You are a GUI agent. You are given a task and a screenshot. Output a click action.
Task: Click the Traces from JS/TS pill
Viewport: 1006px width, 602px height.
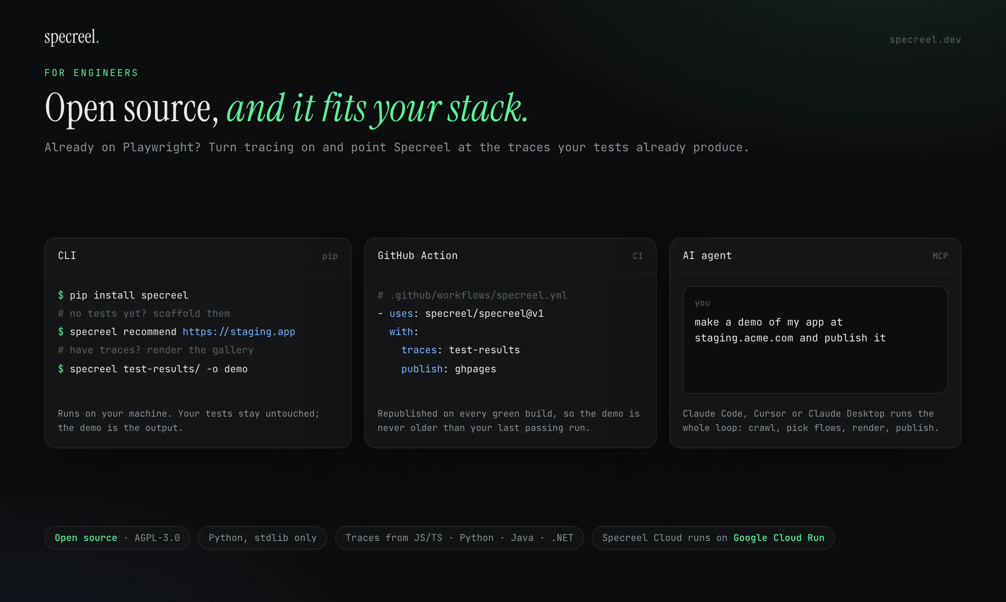point(459,538)
